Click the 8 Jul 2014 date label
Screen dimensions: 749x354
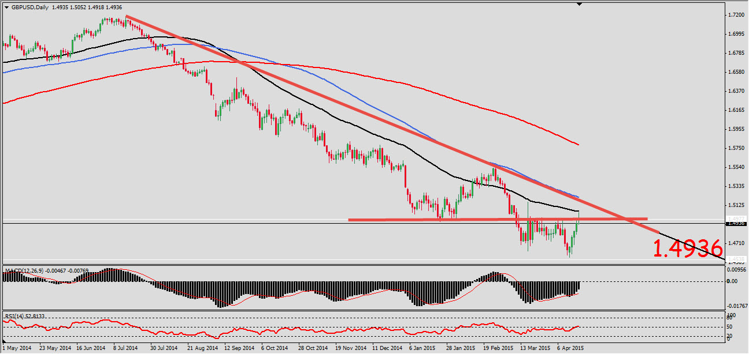tap(125, 348)
